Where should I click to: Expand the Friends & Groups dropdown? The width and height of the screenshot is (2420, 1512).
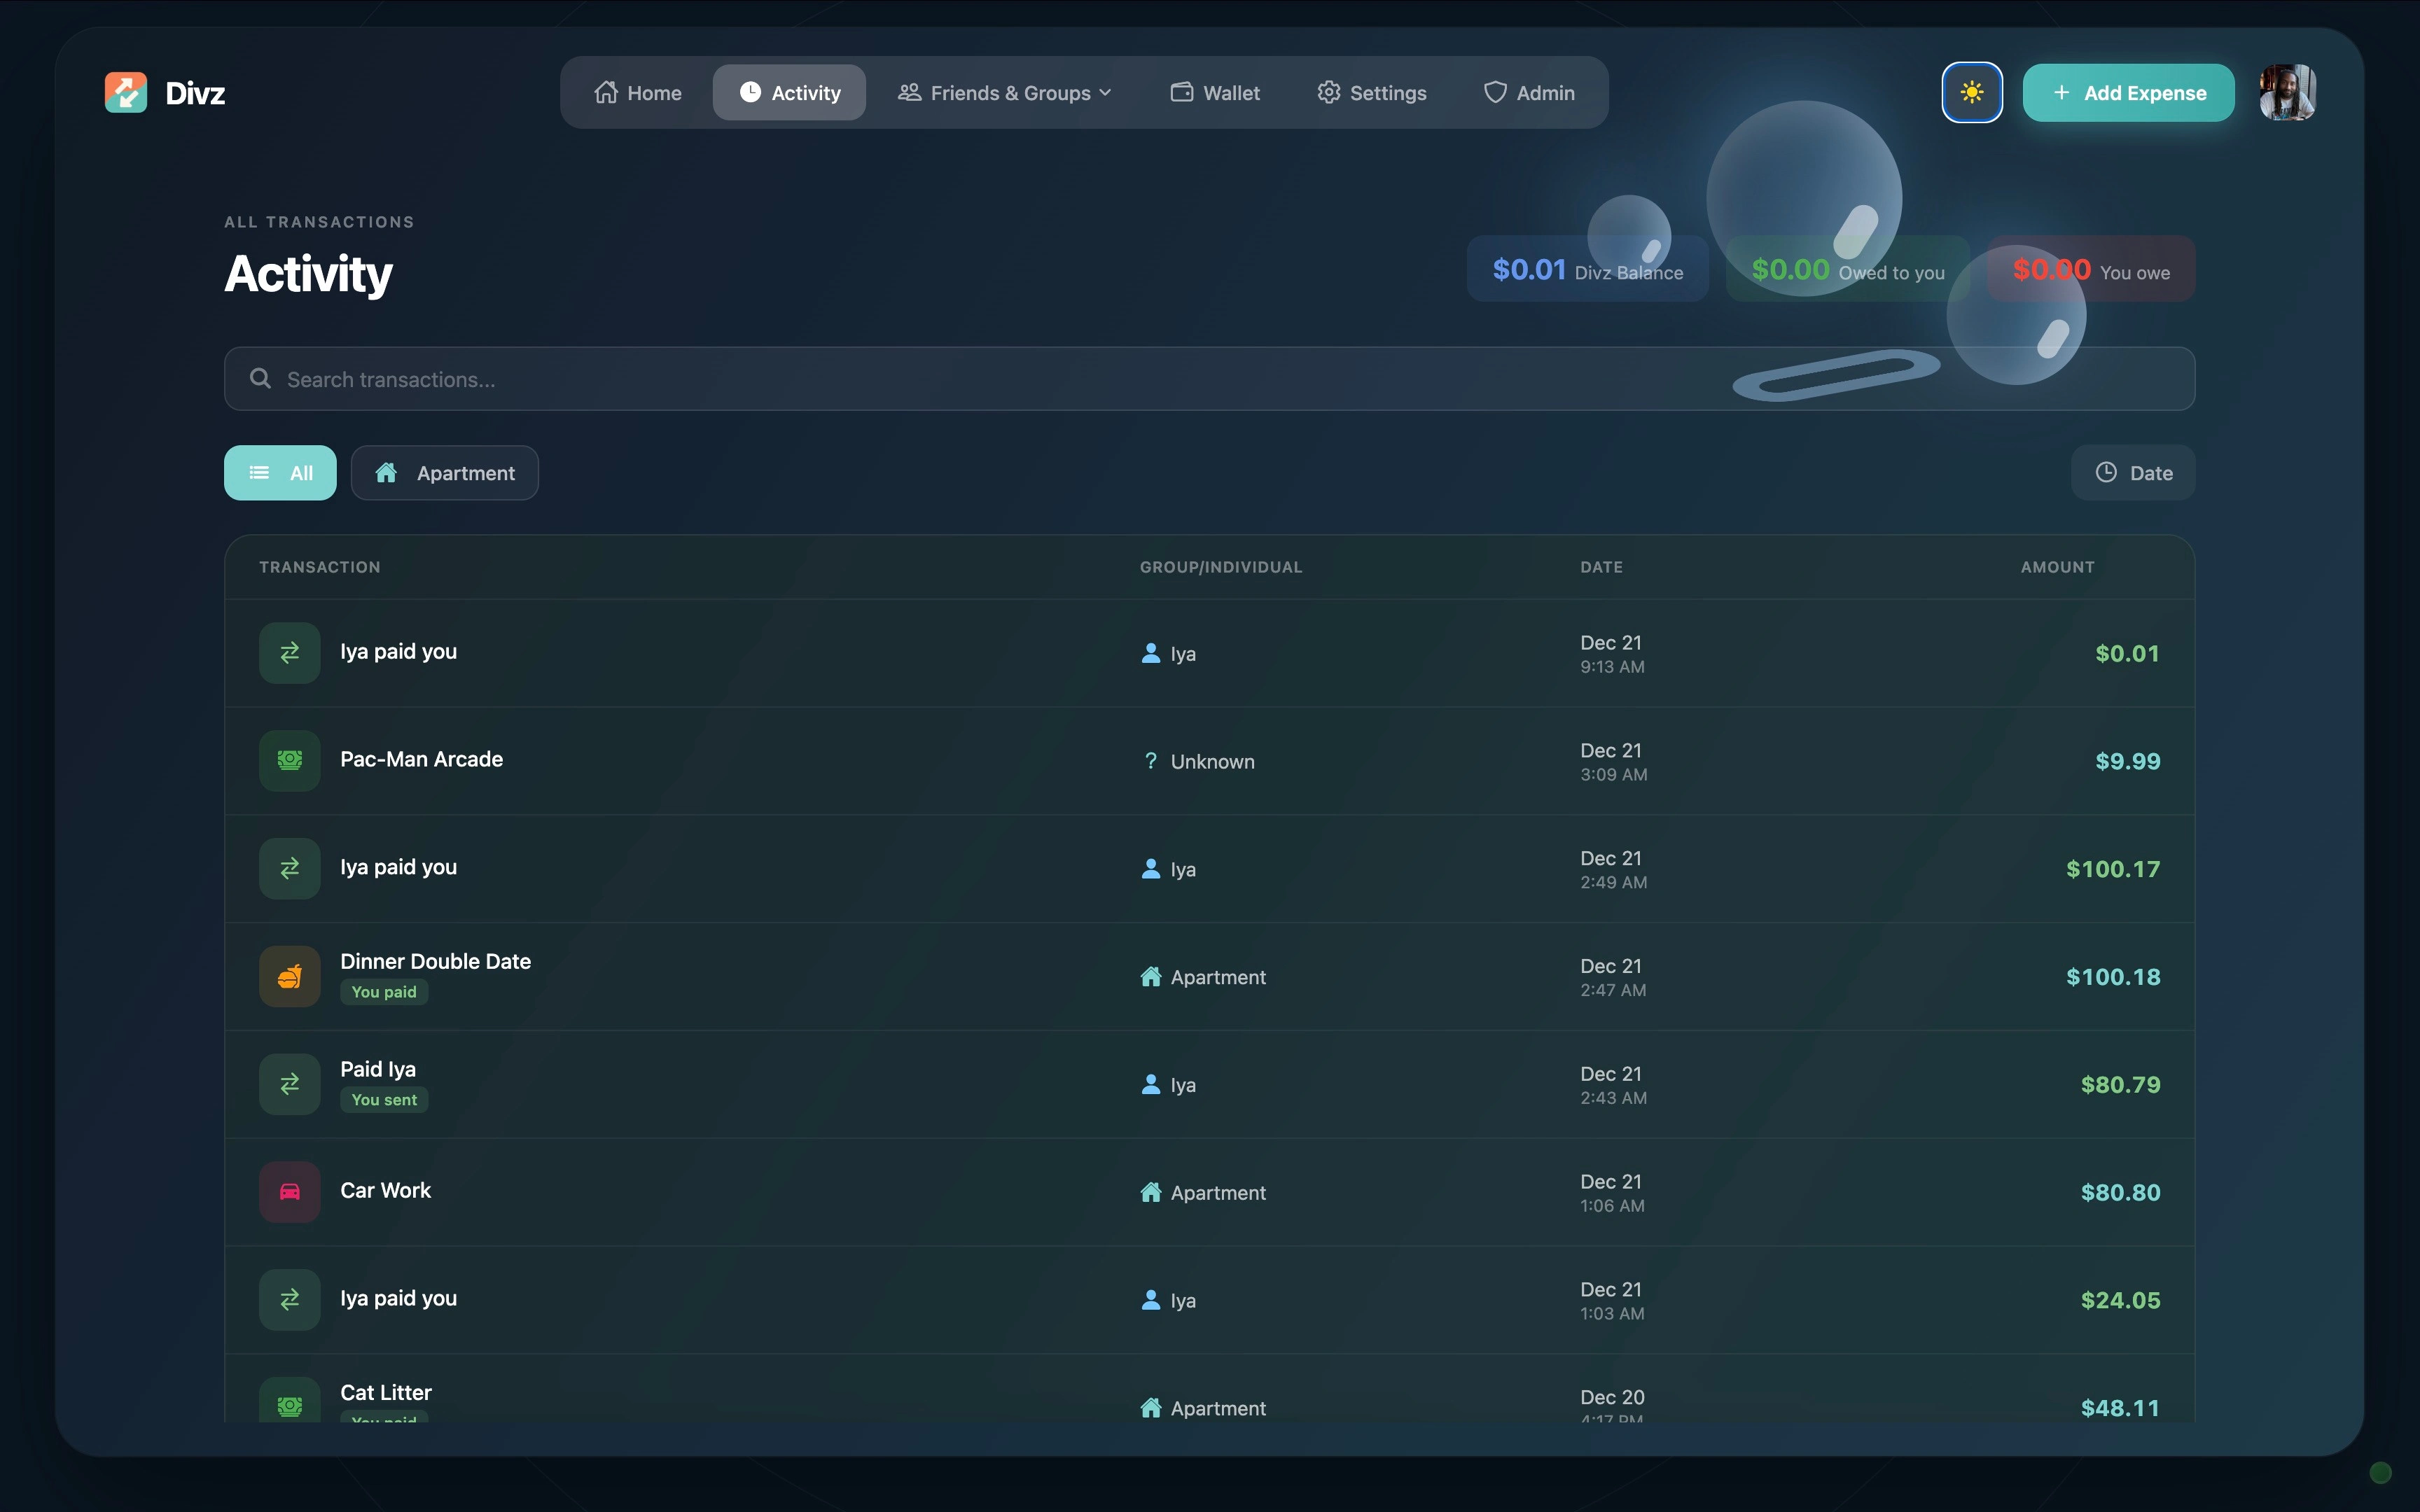point(1005,93)
